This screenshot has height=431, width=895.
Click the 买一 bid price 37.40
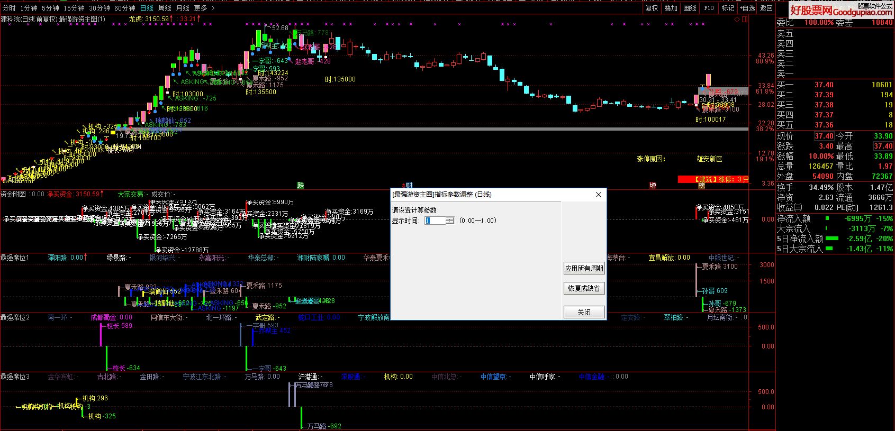point(824,85)
